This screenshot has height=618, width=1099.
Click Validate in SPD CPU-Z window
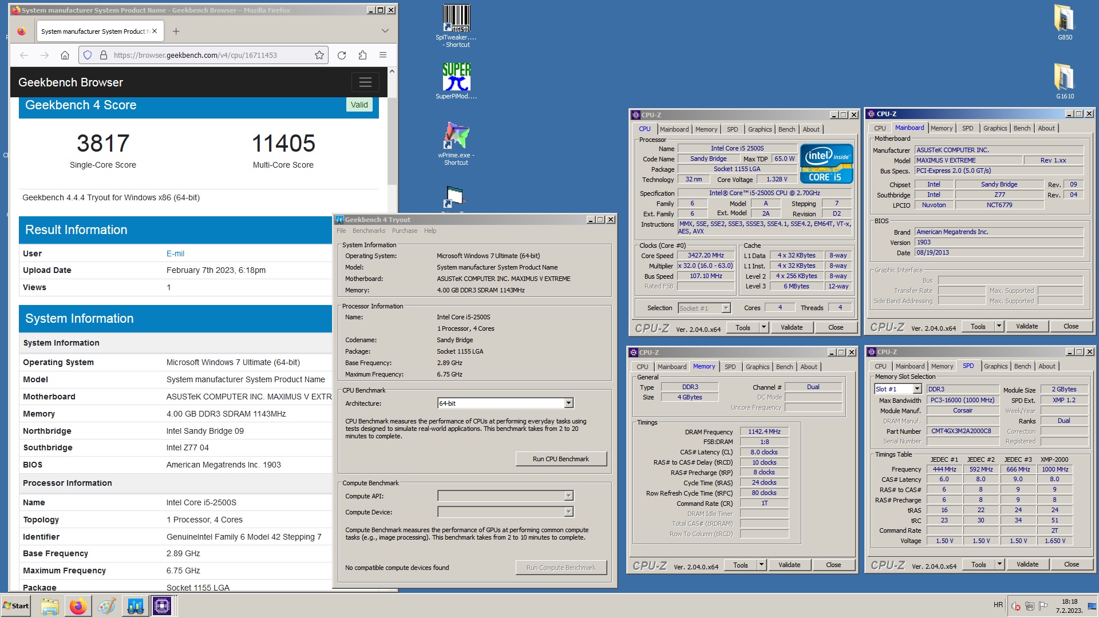(1027, 564)
